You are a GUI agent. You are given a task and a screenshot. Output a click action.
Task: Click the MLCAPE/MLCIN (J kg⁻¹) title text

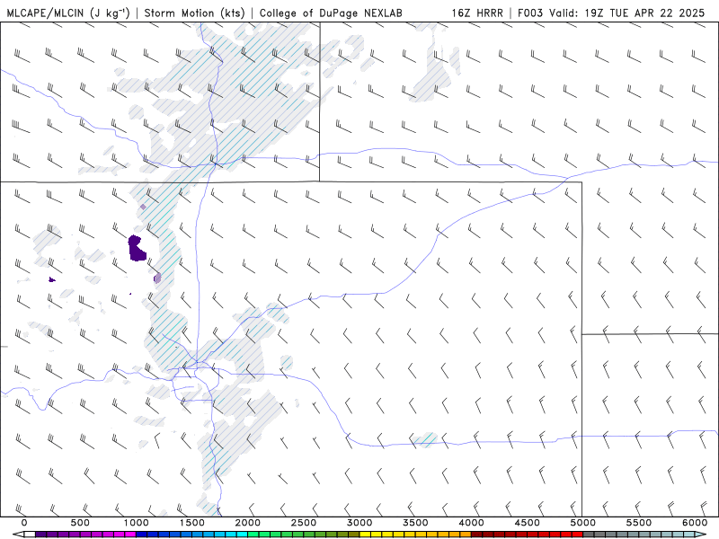coord(68,13)
